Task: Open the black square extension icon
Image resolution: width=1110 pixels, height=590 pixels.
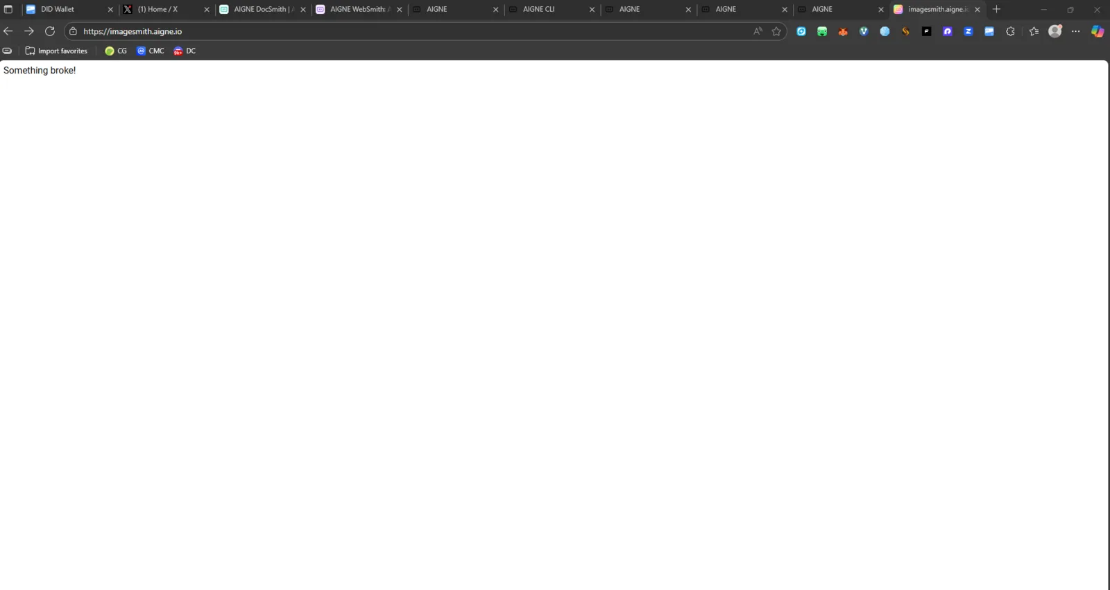Action: [x=926, y=31]
